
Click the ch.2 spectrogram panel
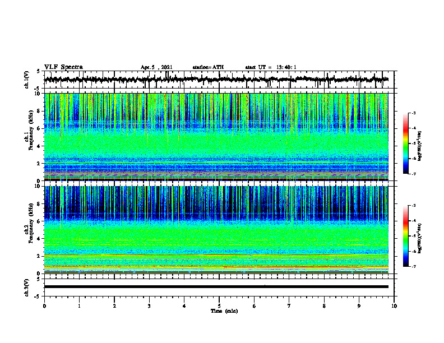point(216,230)
